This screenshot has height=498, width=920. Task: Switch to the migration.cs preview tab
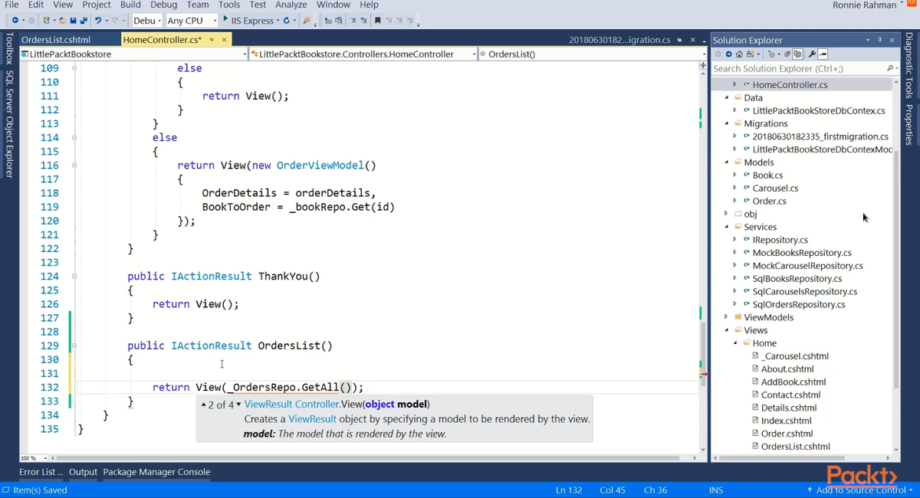click(x=619, y=40)
